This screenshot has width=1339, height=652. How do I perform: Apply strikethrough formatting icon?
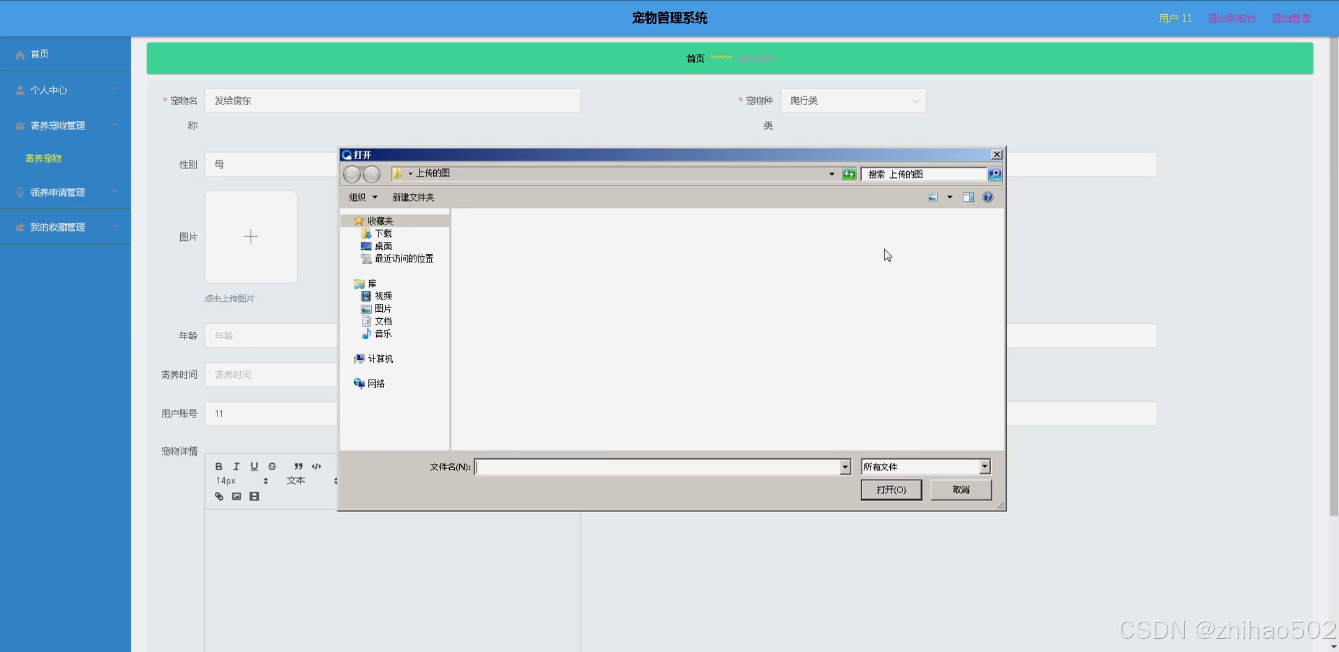pyautogui.click(x=272, y=466)
